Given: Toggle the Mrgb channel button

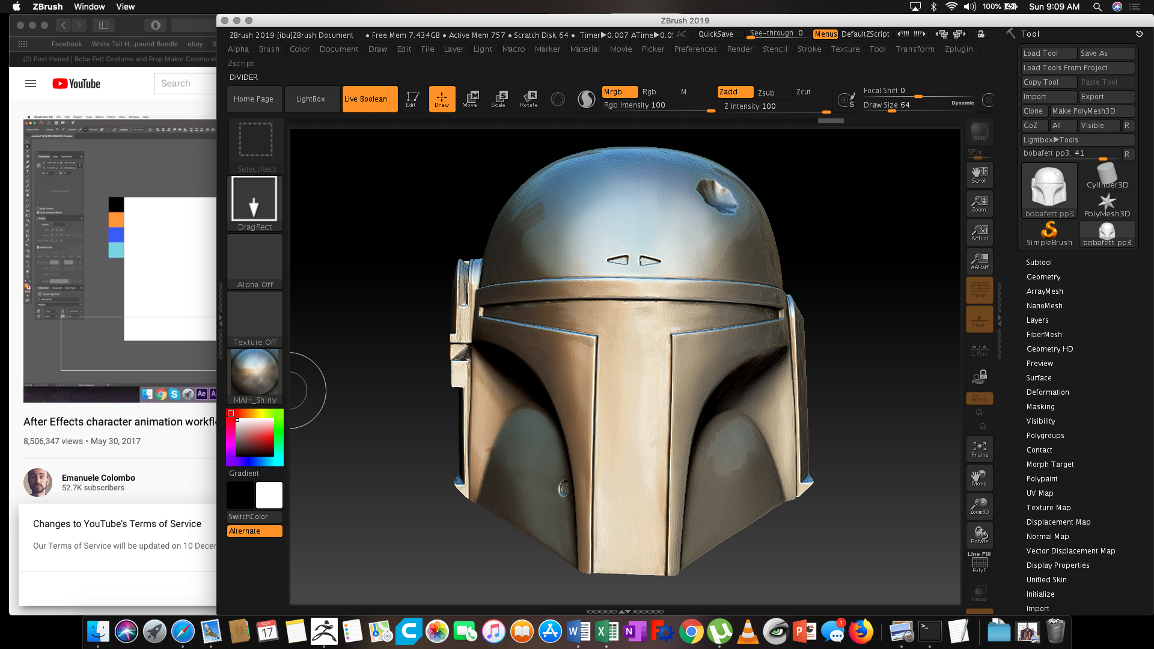Looking at the screenshot, I should (620, 92).
